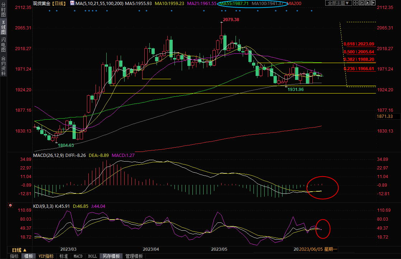This screenshot has height=259, width=401.
Task: Switch to 闪电图 in the left sidebar
Action: tap(3, 44)
